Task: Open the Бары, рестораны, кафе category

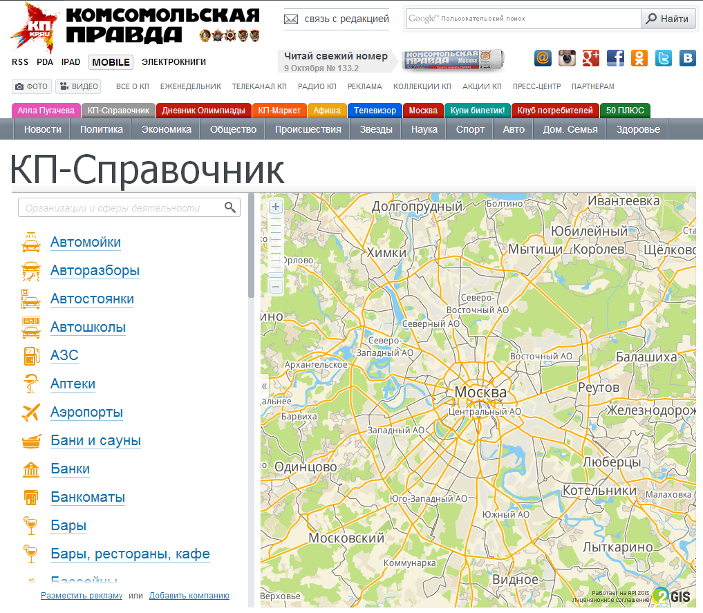Action: click(131, 554)
